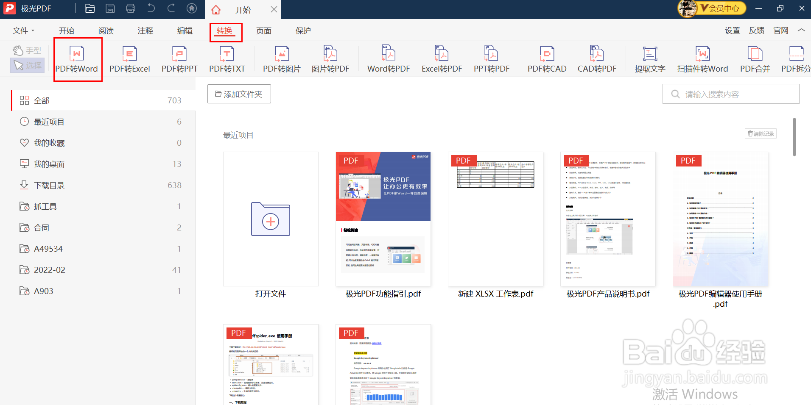Switch to the 阅读 ribbon tab
Viewport: 811px width, 405px height.
[106, 31]
